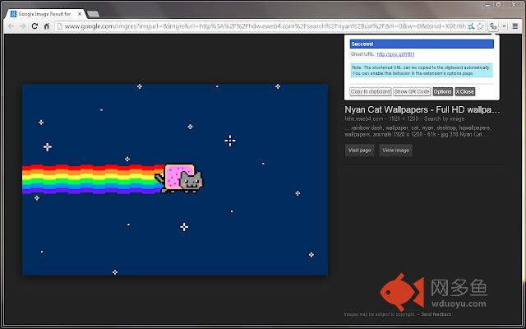The image size is (526, 329).
Task: Go to the browser Home page
Action: pyautogui.click(x=47, y=25)
